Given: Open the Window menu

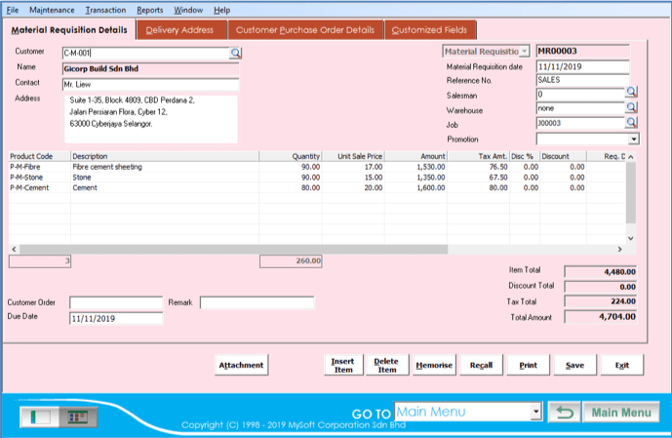Looking at the screenshot, I should click(188, 10).
